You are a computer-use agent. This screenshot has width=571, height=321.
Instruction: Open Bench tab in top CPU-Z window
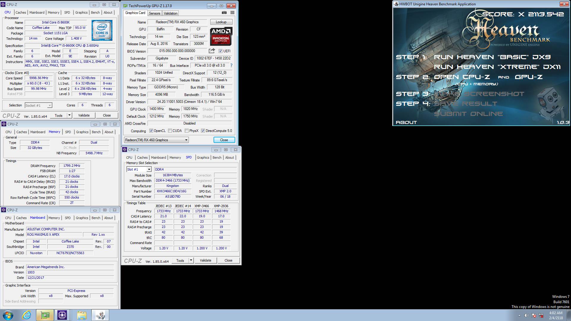[x=95, y=12]
